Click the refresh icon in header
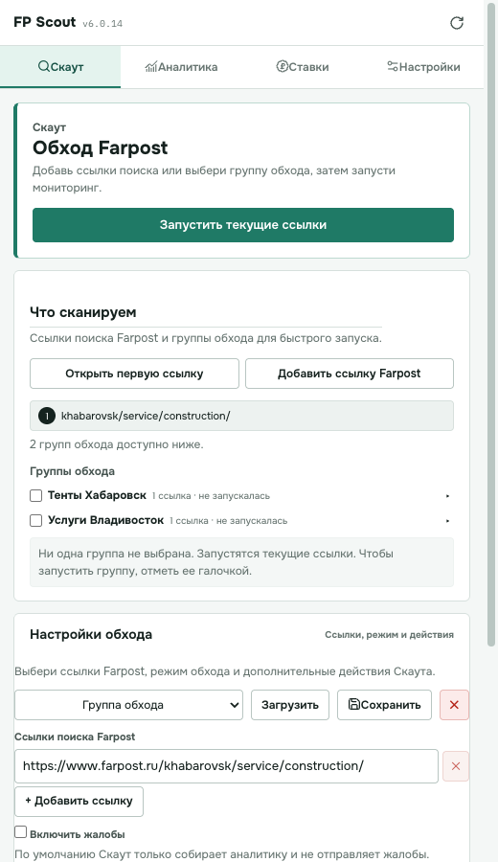Image resolution: width=498 pixels, height=862 pixels. click(x=457, y=23)
